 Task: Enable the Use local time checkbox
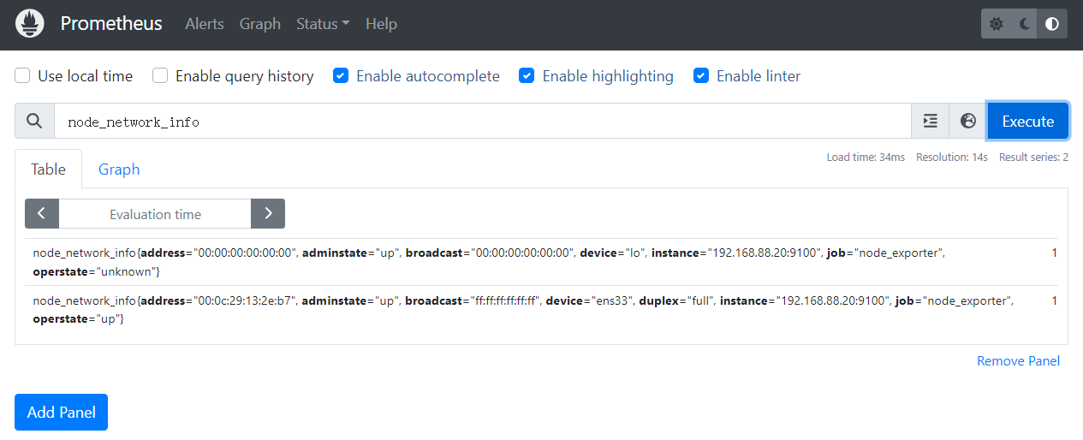pyautogui.click(x=23, y=76)
